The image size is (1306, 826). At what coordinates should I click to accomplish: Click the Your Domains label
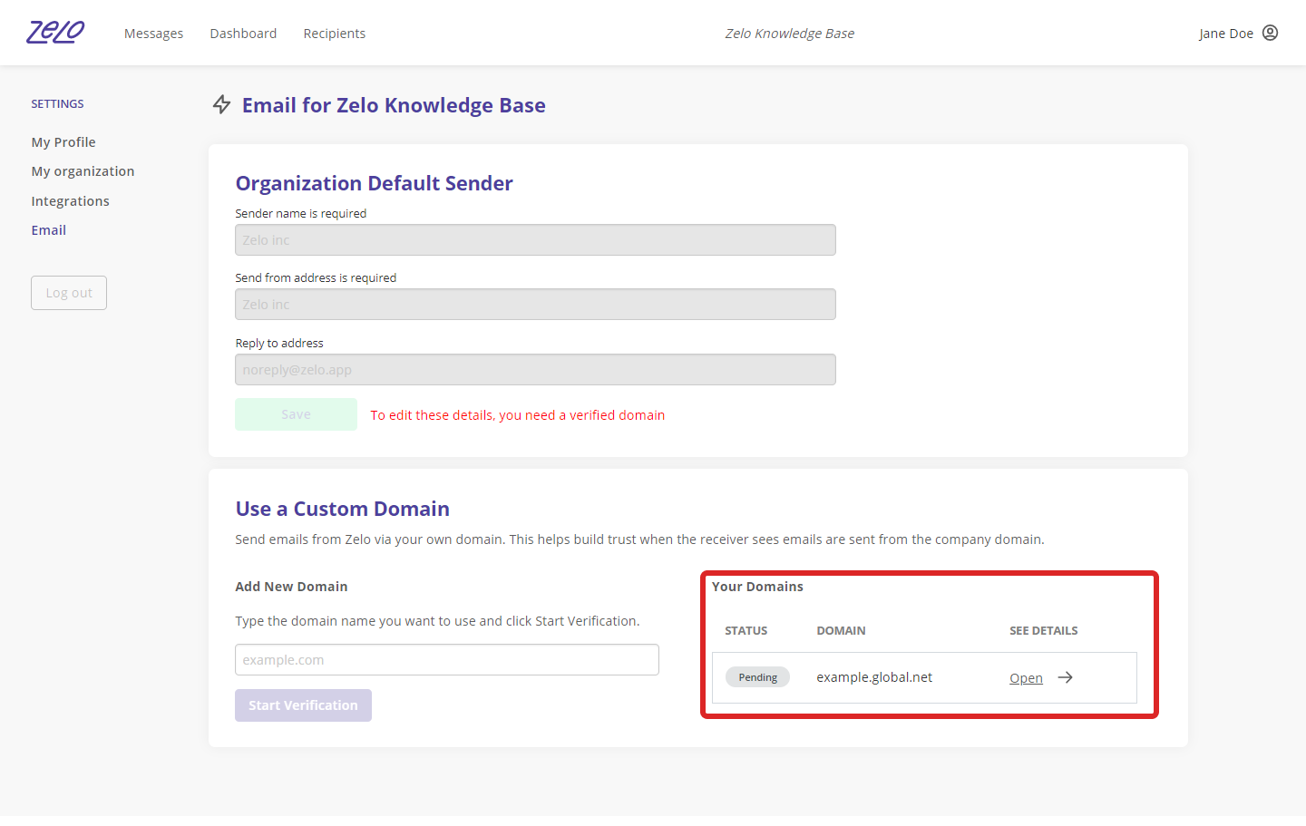tap(757, 587)
